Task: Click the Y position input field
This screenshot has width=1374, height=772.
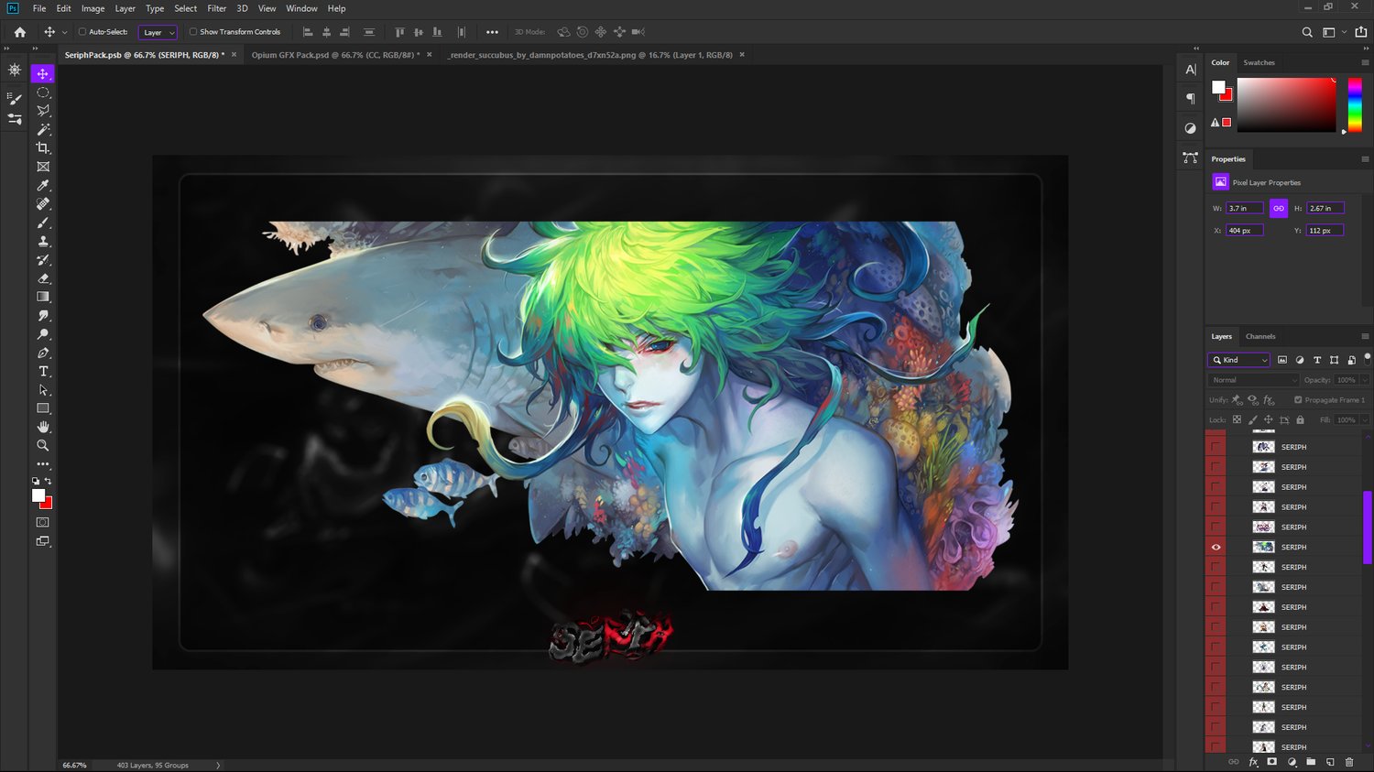Action: tap(1325, 230)
